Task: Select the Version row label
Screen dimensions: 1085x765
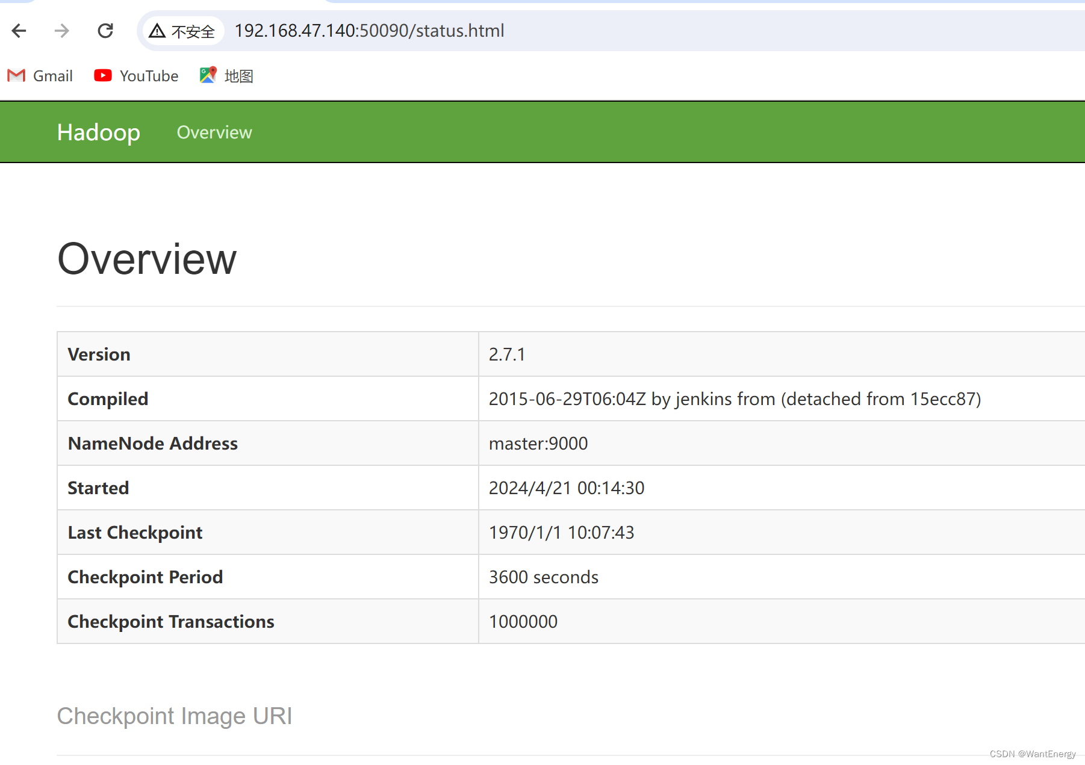Action: click(99, 355)
